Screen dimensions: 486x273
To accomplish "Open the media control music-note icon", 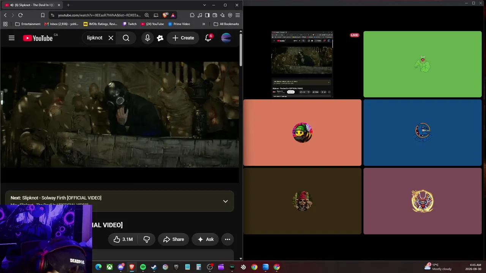I will click(x=200, y=15).
